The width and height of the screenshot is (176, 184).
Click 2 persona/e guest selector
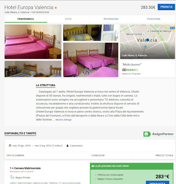click(76, 146)
